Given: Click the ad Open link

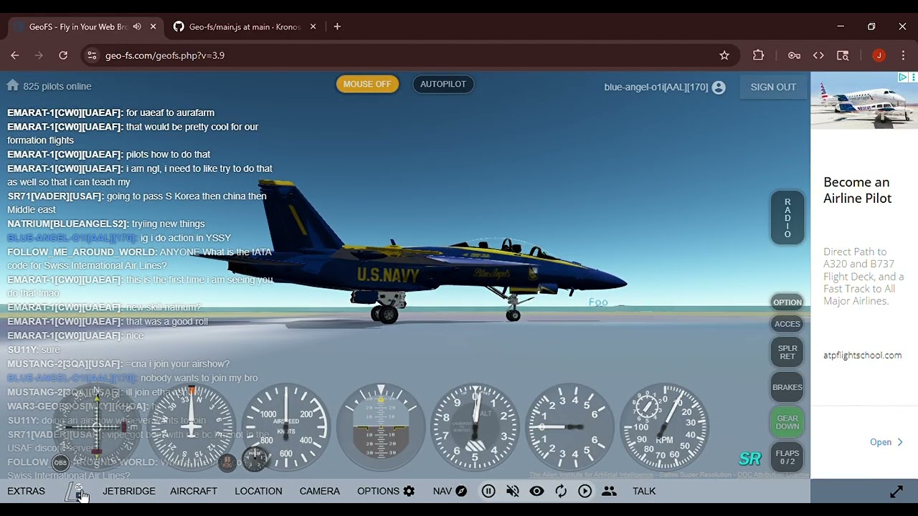Looking at the screenshot, I should (x=886, y=442).
